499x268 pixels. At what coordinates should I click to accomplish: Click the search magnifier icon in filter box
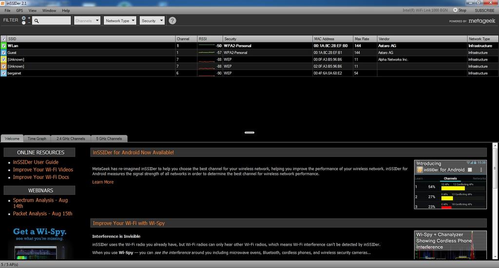(37, 20)
